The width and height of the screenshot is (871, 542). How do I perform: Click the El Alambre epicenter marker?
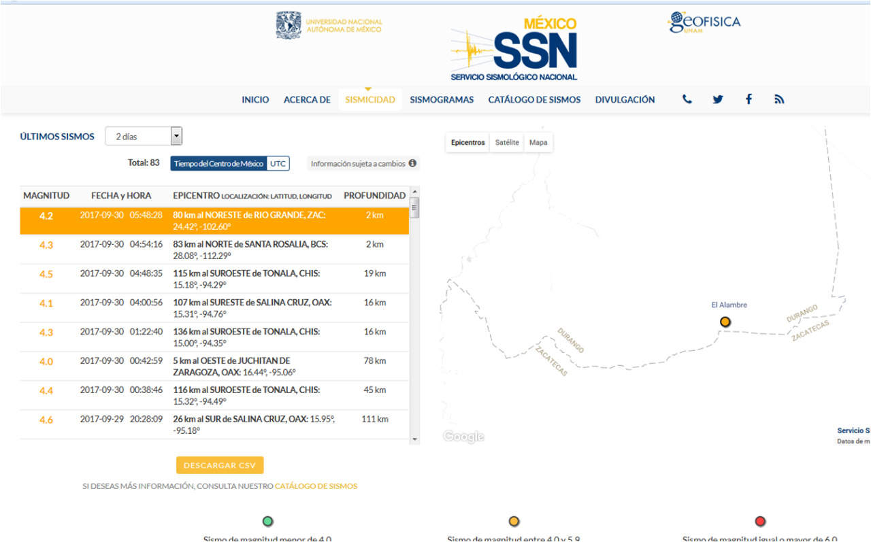point(725,322)
